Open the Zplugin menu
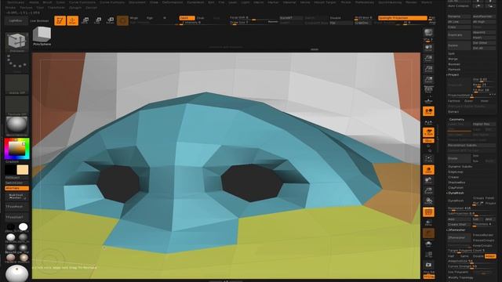The height and width of the screenshot is (282, 502). (75, 7)
